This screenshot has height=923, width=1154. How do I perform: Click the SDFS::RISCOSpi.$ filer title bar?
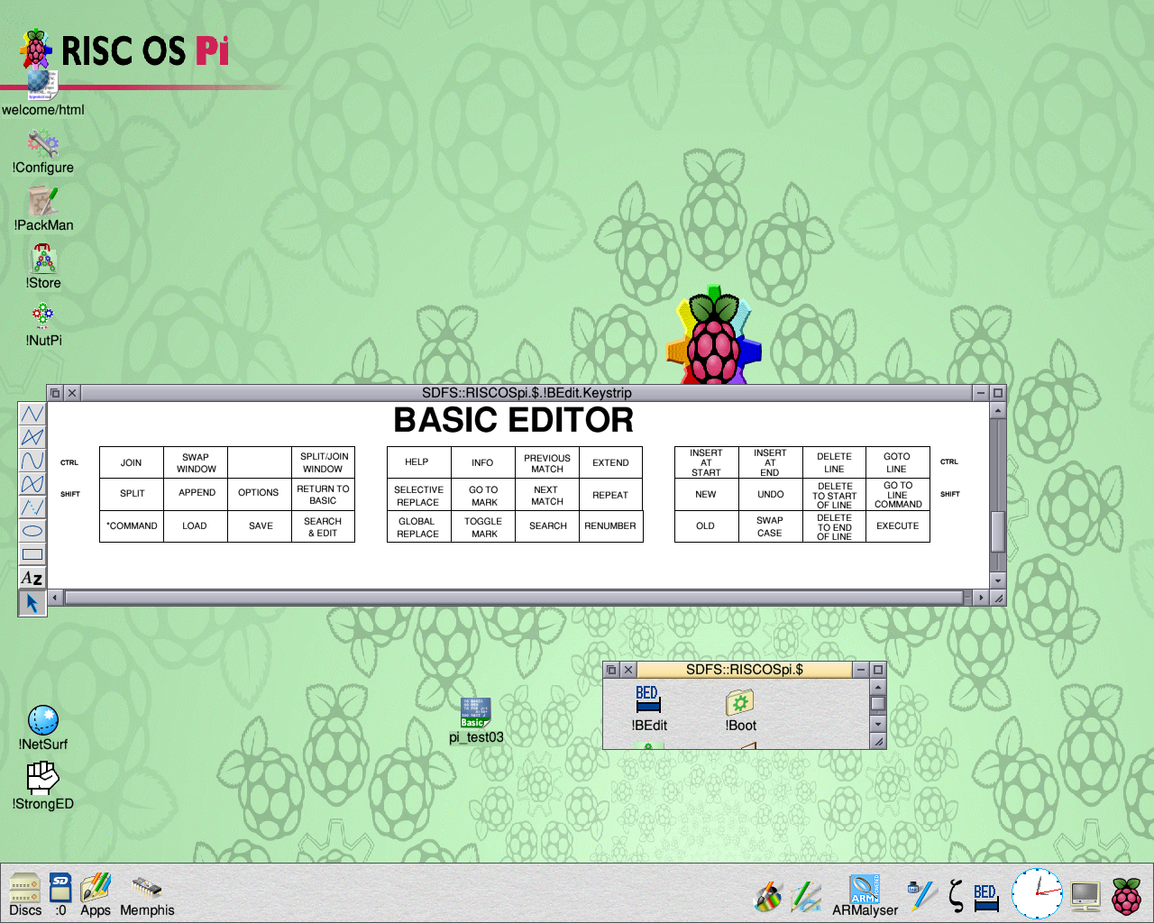click(x=745, y=670)
